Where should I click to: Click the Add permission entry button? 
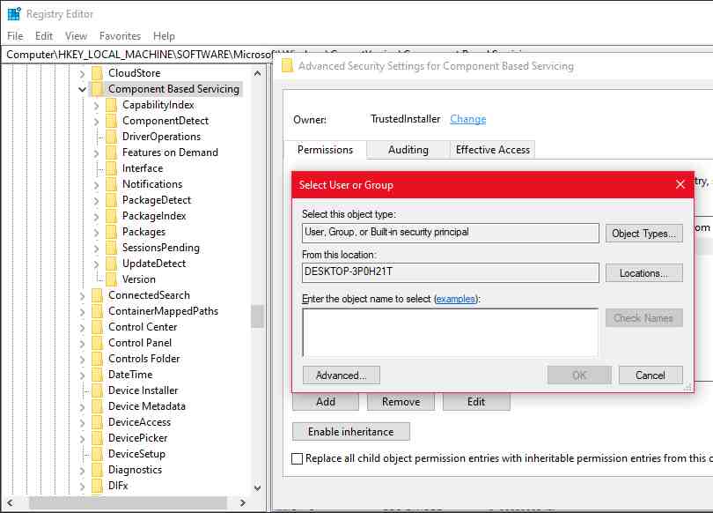[326, 402]
